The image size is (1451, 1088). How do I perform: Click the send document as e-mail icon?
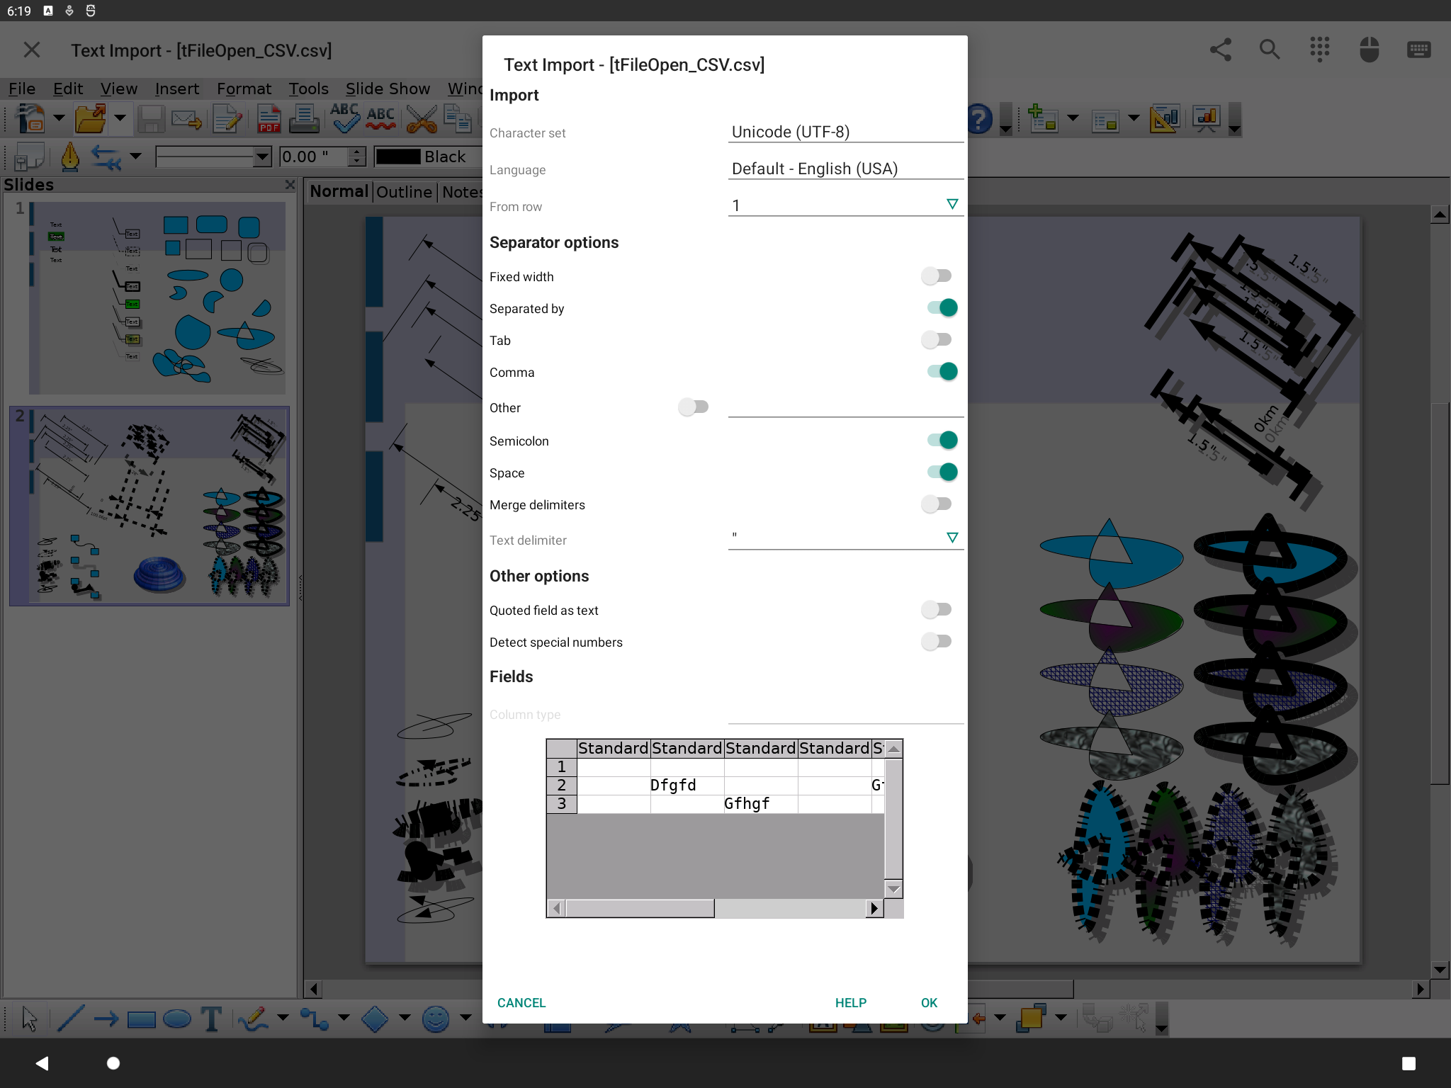tap(187, 119)
